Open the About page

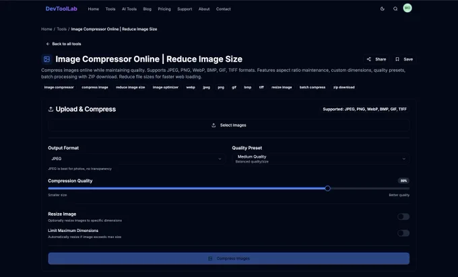(x=204, y=9)
